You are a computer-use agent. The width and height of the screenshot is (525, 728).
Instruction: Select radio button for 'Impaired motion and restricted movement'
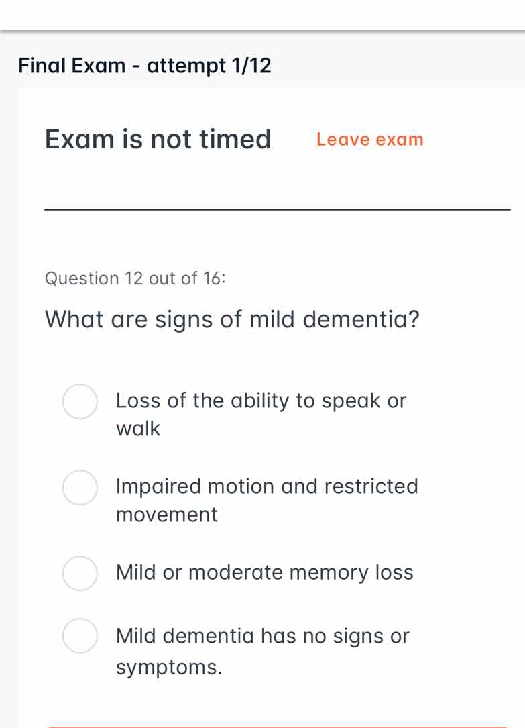click(x=80, y=488)
